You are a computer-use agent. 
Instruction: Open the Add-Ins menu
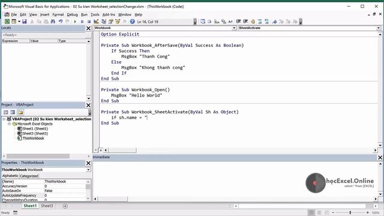click(x=109, y=14)
